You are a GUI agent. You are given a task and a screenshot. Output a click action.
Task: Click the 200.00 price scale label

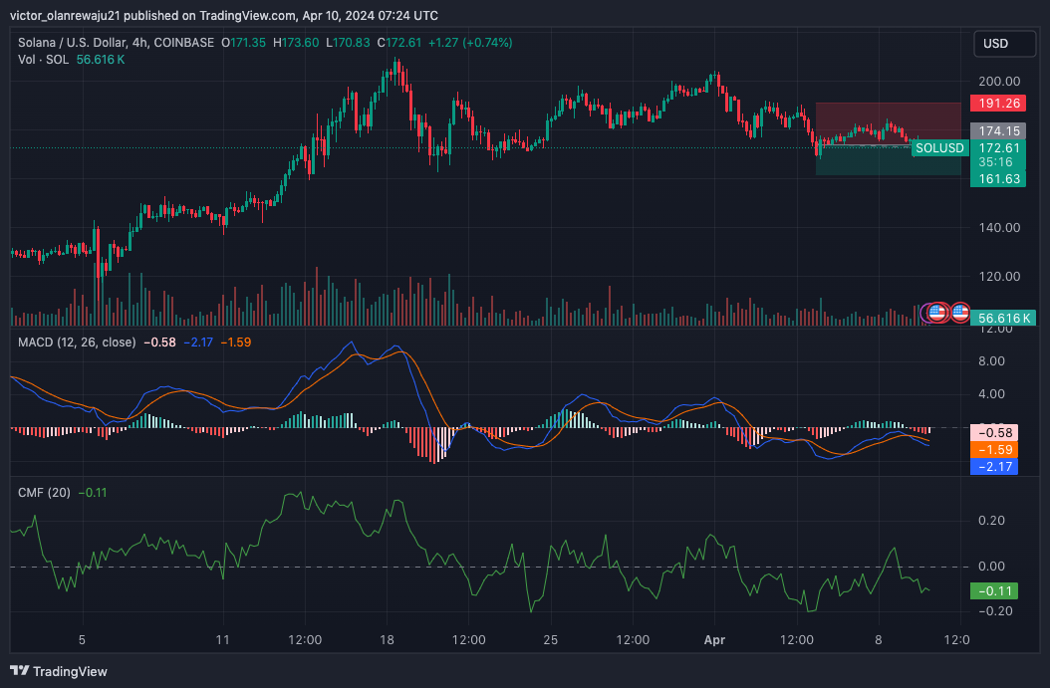click(999, 81)
